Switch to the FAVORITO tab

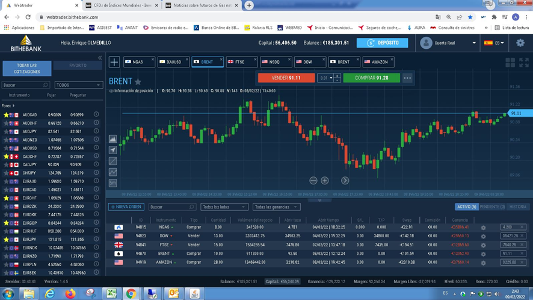click(x=78, y=66)
